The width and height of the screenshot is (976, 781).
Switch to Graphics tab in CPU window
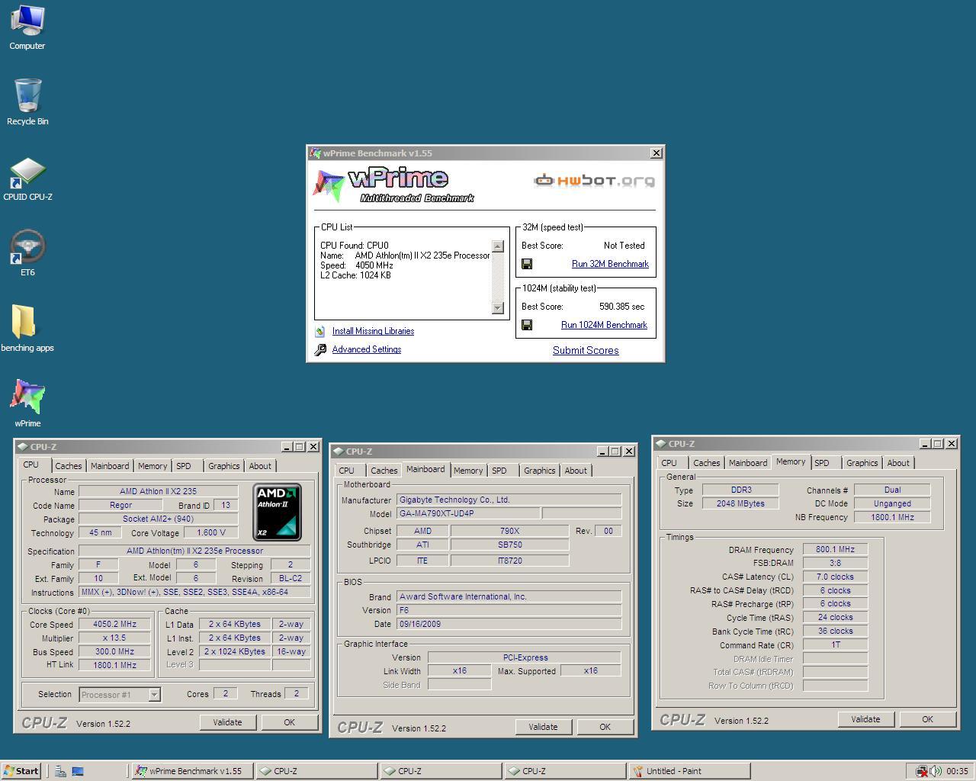pyautogui.click(x=224, y=466)
